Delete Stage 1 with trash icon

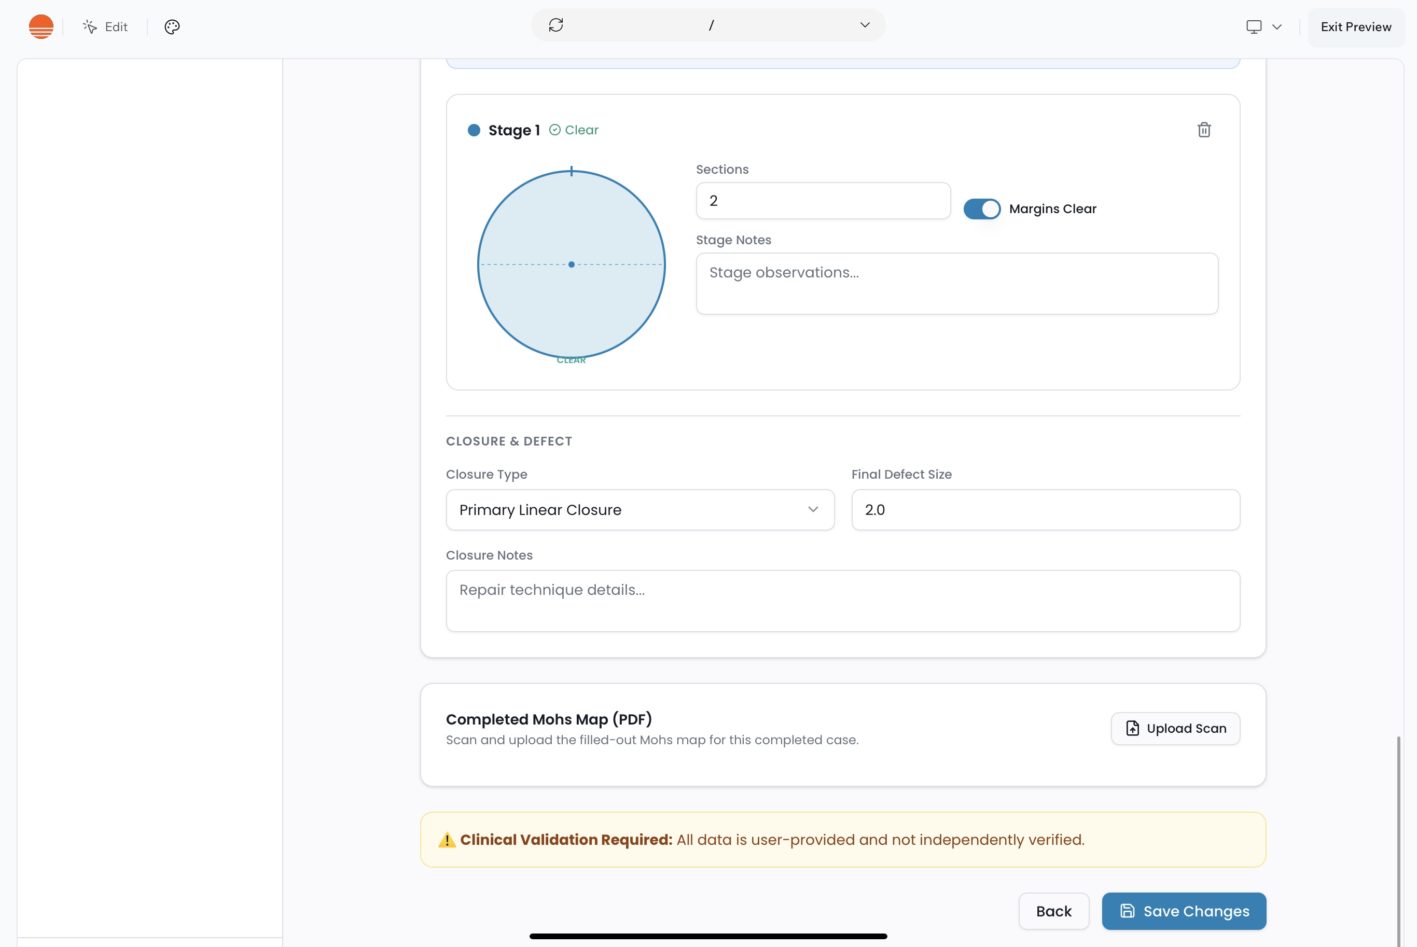point(1204,130)
